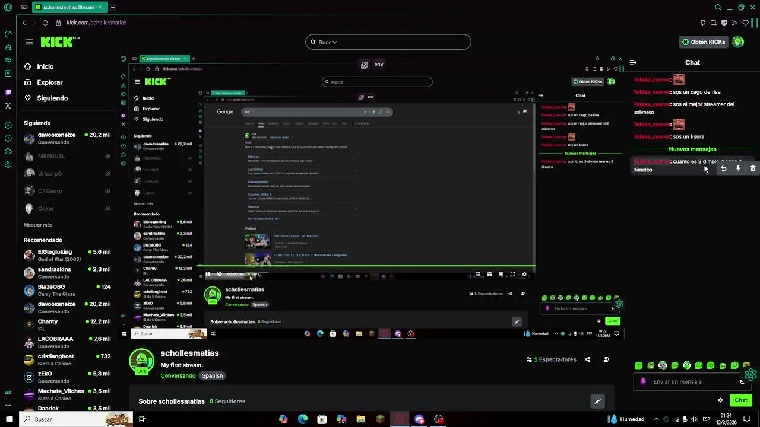Open the ad blocker shield icon
Image resolution: width=760 pixels, height=427 pixels.
(x=724, y=23)
